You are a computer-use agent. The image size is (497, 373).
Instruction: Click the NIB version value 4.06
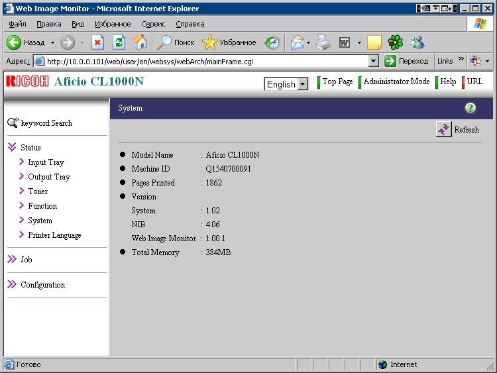(x=212, y=225)
